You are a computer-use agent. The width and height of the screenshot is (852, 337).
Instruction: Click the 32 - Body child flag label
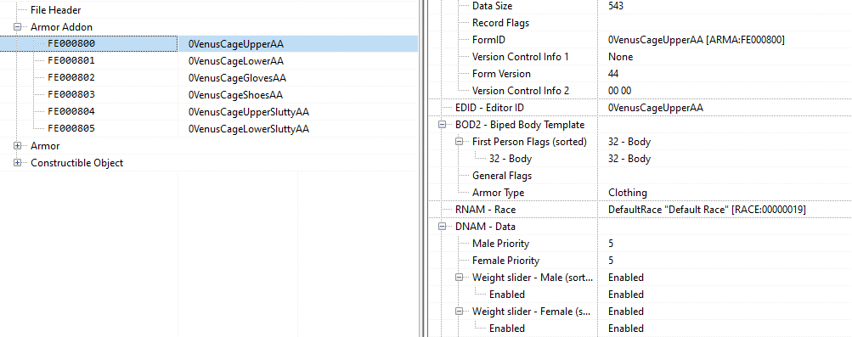click(x=511, y=159)
